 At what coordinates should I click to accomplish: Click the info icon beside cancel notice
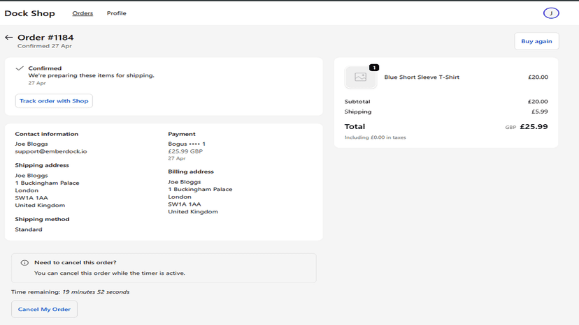pyautogui.click(x=24, y=263)
